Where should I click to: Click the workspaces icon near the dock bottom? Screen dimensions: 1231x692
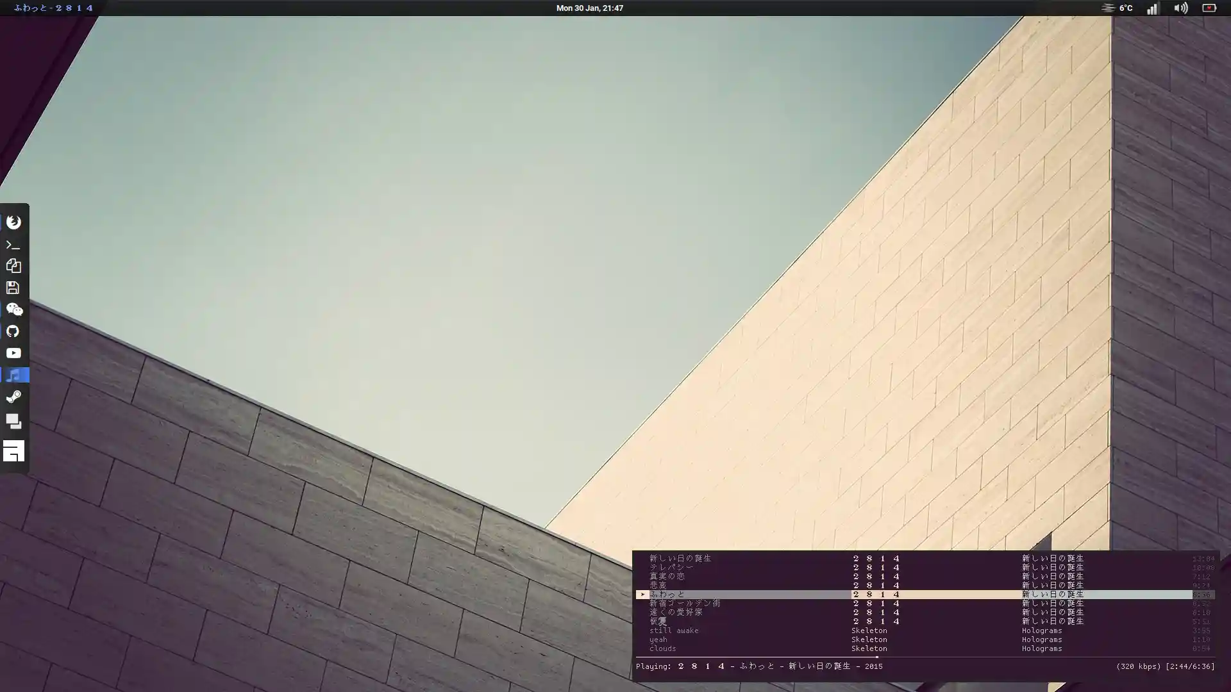tap(13, 421)
